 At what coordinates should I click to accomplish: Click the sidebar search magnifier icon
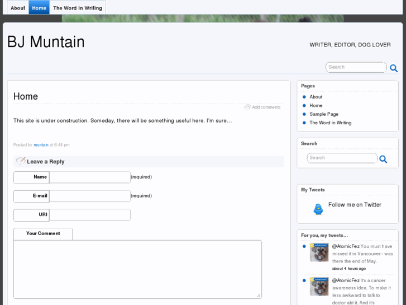point(383,159)
